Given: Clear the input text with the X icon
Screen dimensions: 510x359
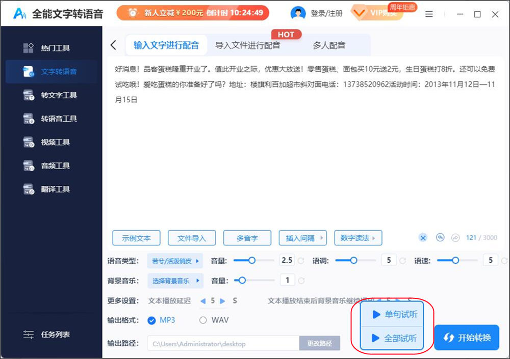Looking at the screenshot, I should tap(423, 238).
